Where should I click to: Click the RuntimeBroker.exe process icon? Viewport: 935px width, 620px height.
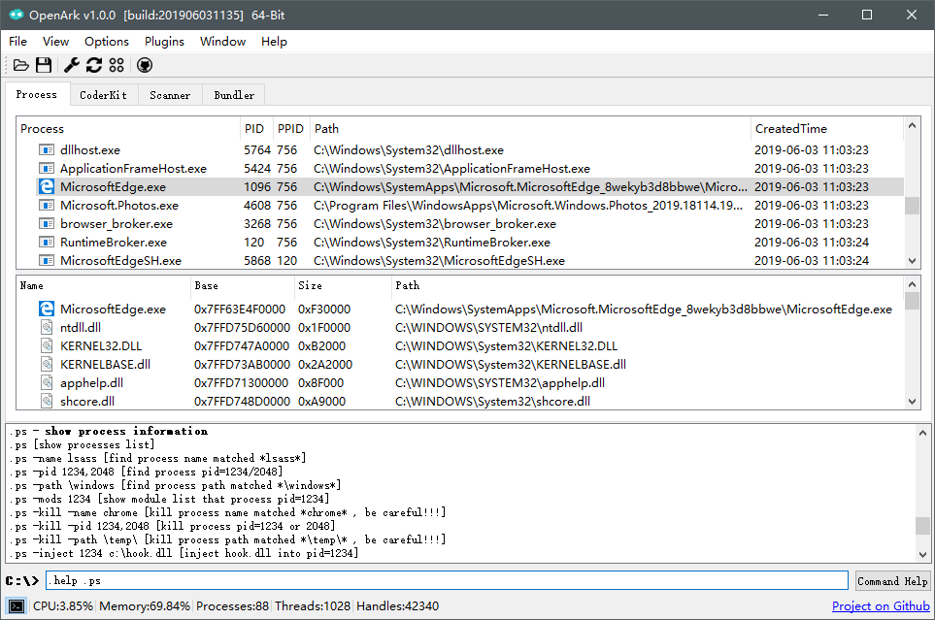[x=47, y=242]
